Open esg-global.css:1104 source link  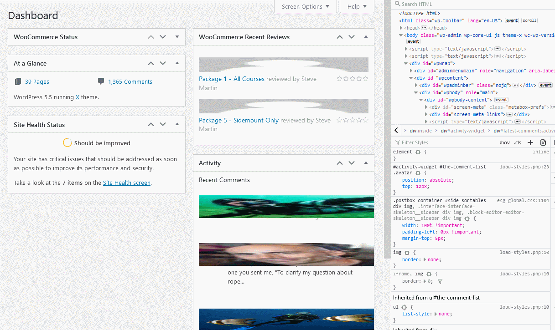[523, 200]
